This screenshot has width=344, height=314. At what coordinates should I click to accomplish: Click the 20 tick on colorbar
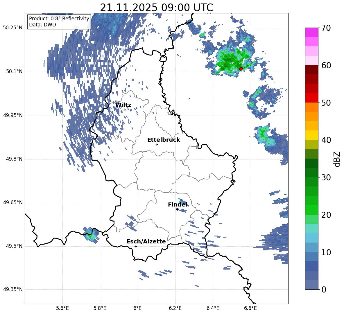coord(326,215)
